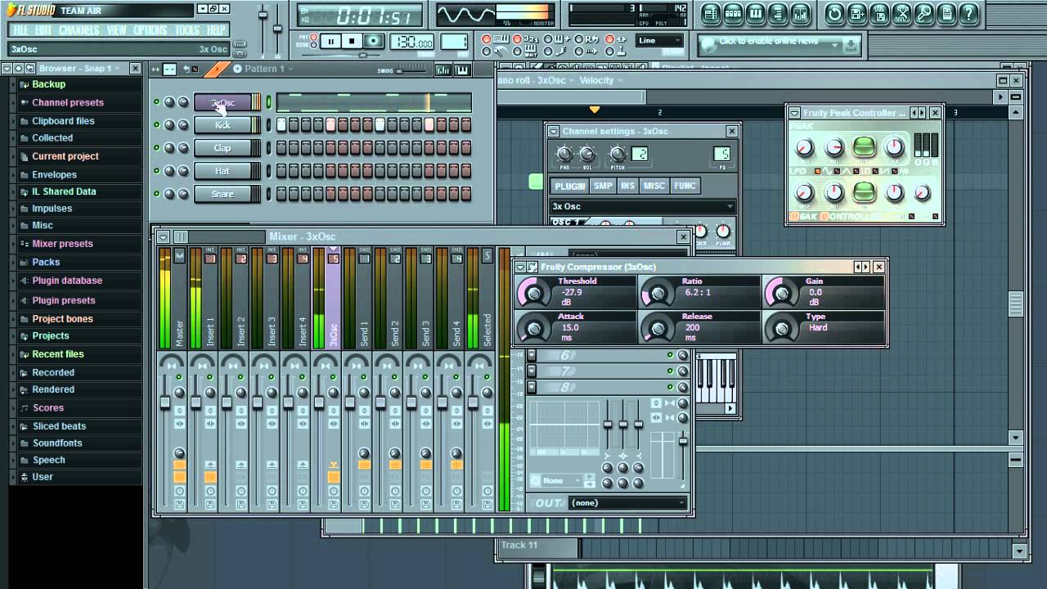Viewport: 1047px width, 589px height.
Task: Click the Ratio knob in Fruity Compressor
Action: tap(658, 292)
